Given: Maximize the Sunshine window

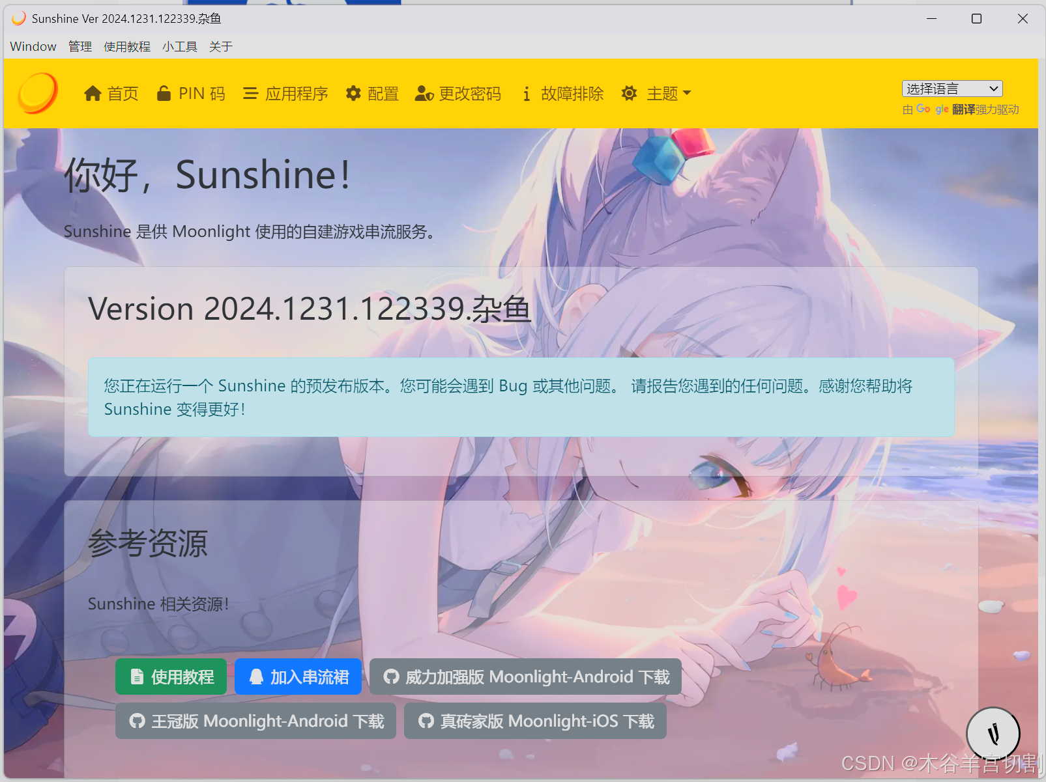Looking at the screenshot, I should coord(976,18).
